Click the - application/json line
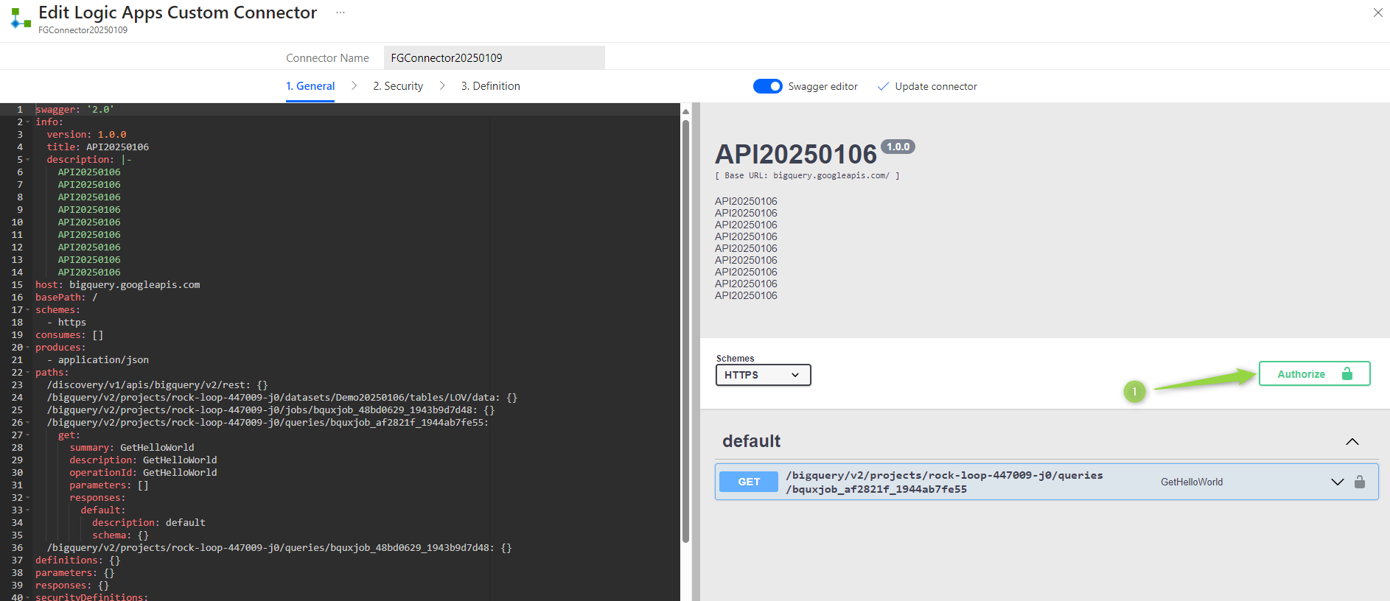1390x601 pixels. click(x=98, y=360)
